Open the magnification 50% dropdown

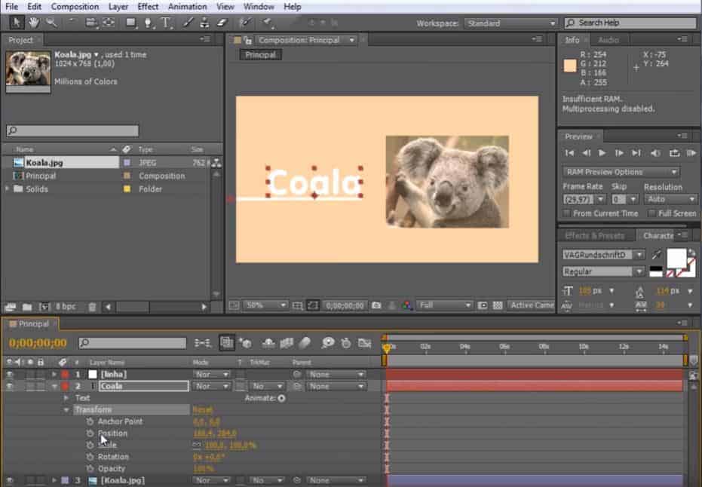265,305
